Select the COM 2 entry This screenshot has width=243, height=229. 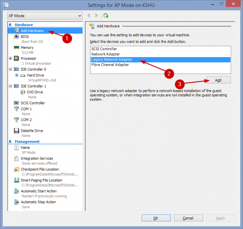click(x=26, y=120)
